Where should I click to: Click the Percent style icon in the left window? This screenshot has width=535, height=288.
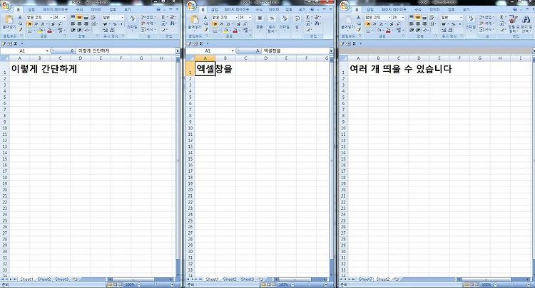tap(115, 23)
